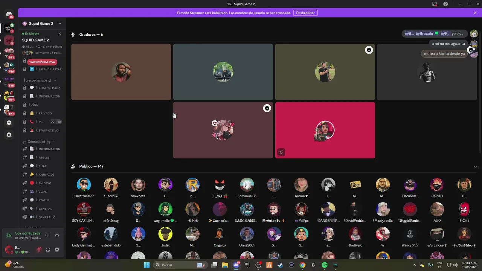Show hidden system tray icons chevron
Viewport: 482px width, 271px height.
tap(414, 265)
